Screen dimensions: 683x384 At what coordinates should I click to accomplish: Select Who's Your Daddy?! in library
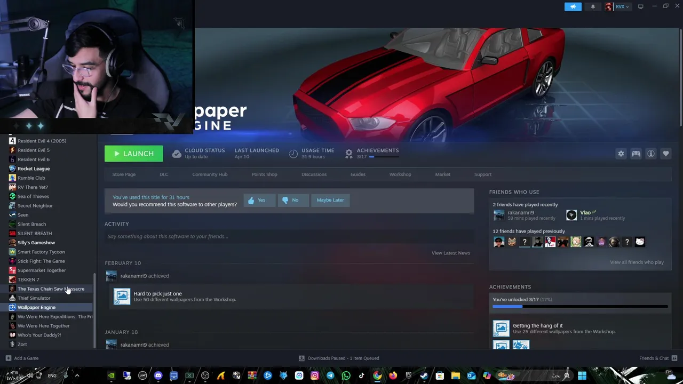39,335
